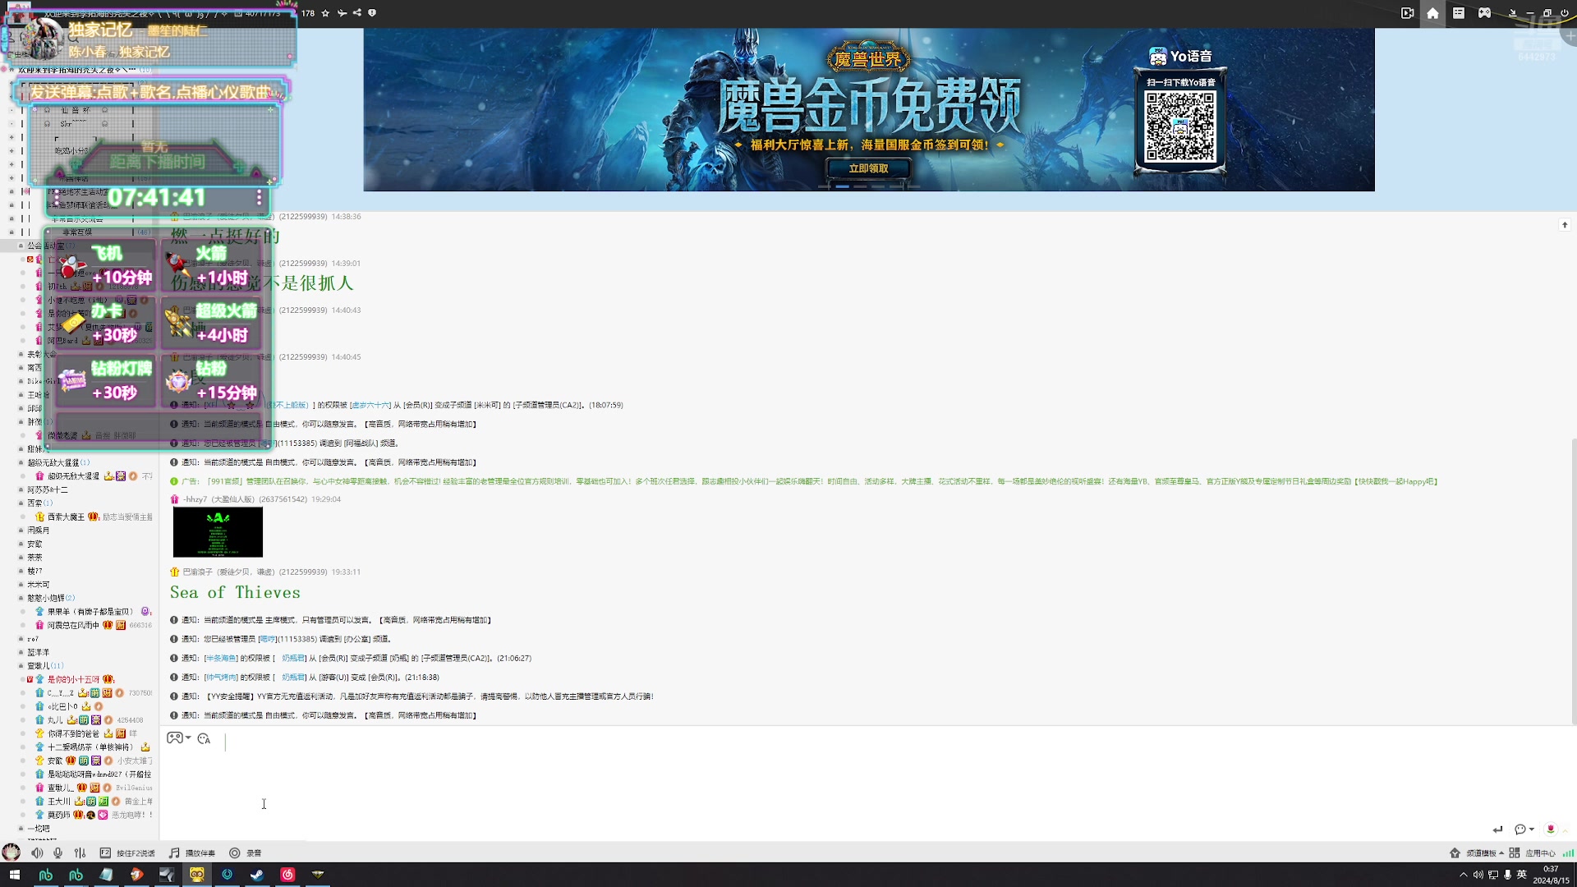The width and height of the screenshot is (1577, 887).
Task: Click the enter/send arrow icon near input
Action: [1497, 830]
